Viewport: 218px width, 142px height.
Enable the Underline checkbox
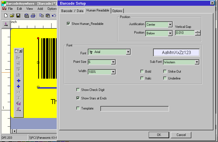(x=165, y=78)
